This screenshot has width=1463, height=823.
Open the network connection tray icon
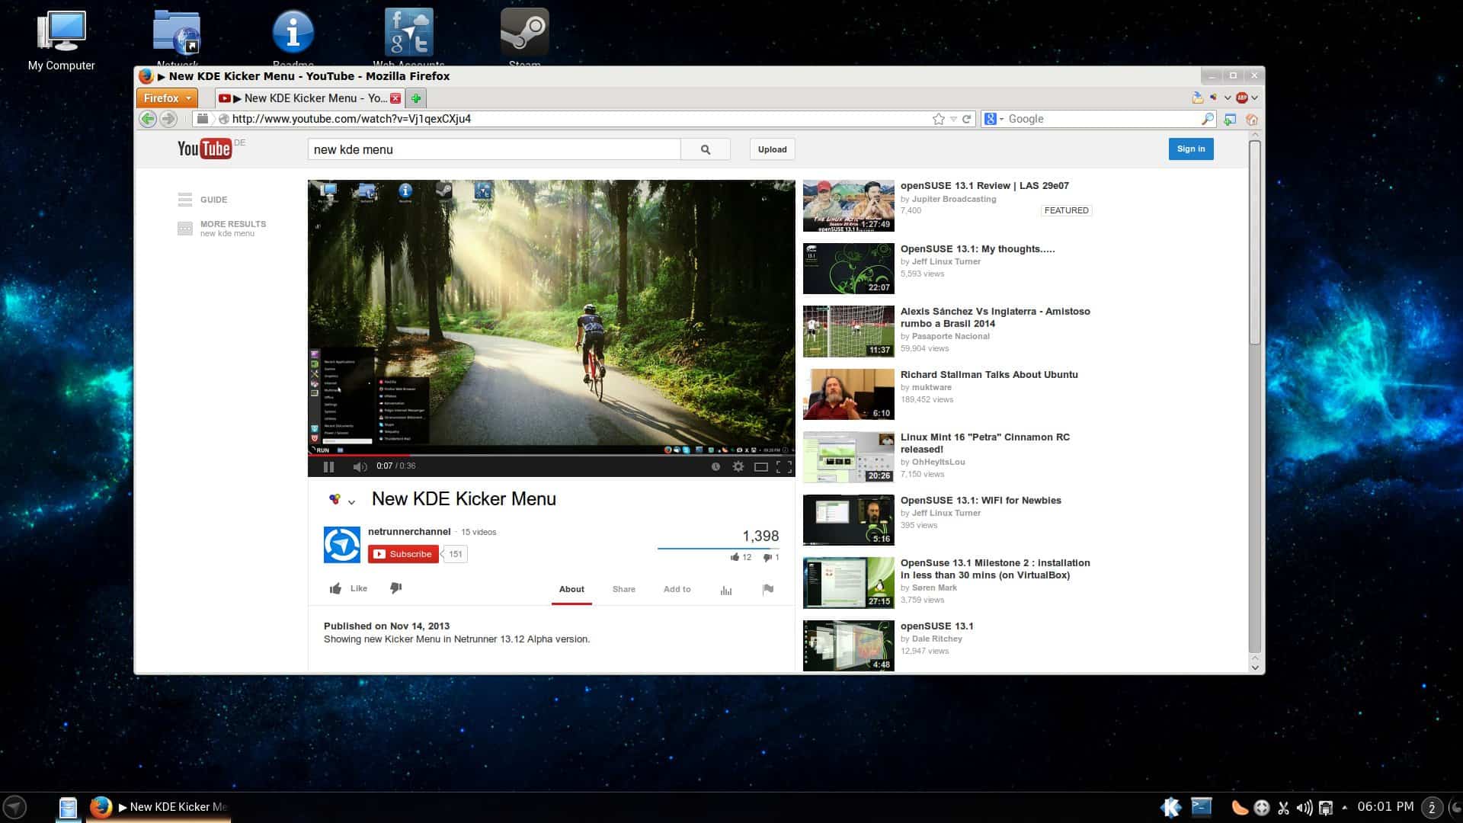1326,808
